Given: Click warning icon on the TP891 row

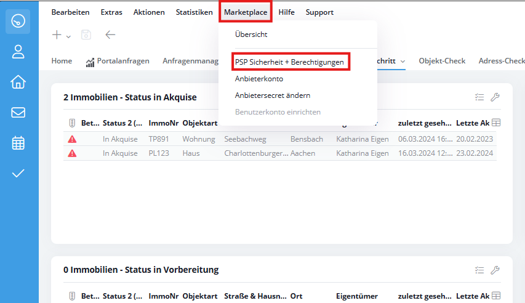Looking at the screenshot, I should [x=72, y=139].
